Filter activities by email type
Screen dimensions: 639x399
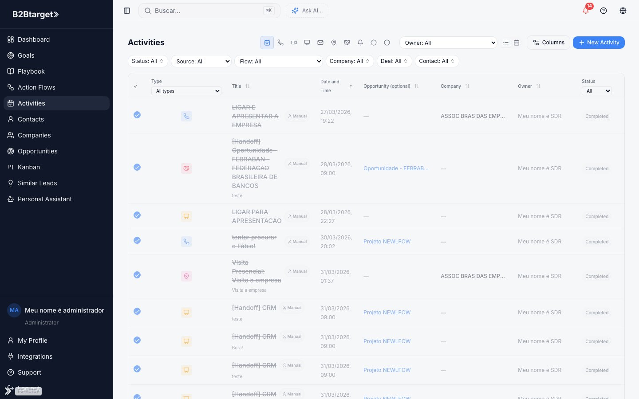pyautogui.click(x=320, y=43)
